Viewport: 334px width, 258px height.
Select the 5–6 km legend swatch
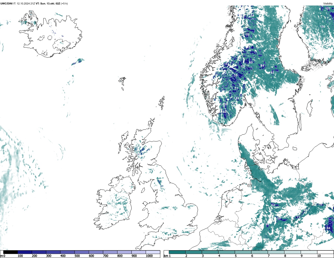(243, 252)
